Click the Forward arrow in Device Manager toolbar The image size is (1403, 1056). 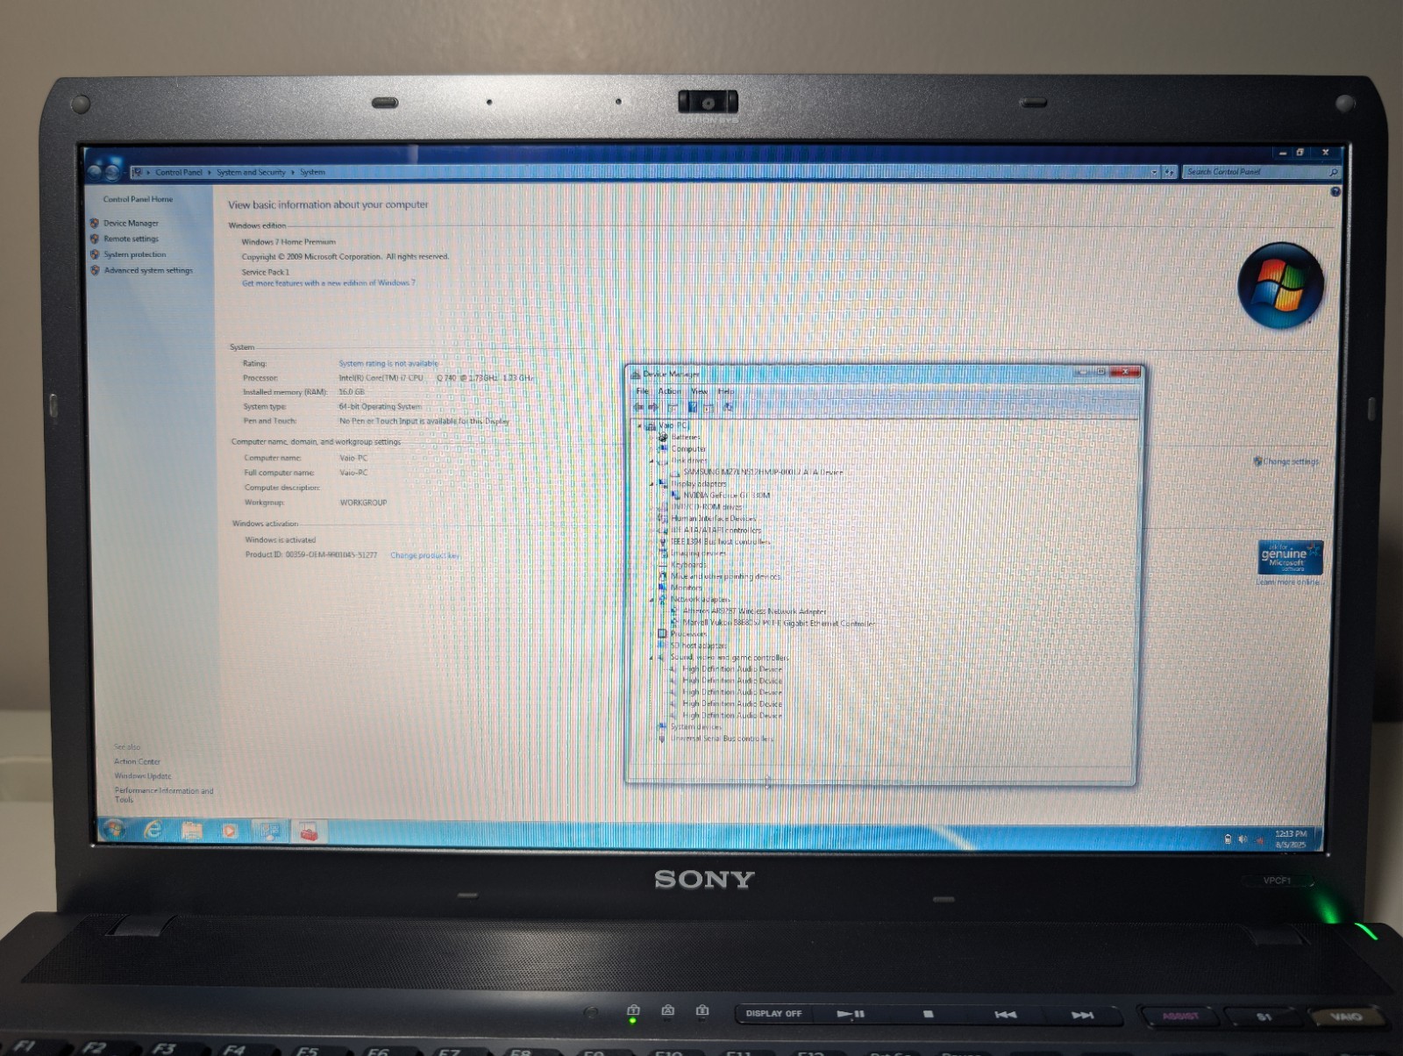point(653,407)
